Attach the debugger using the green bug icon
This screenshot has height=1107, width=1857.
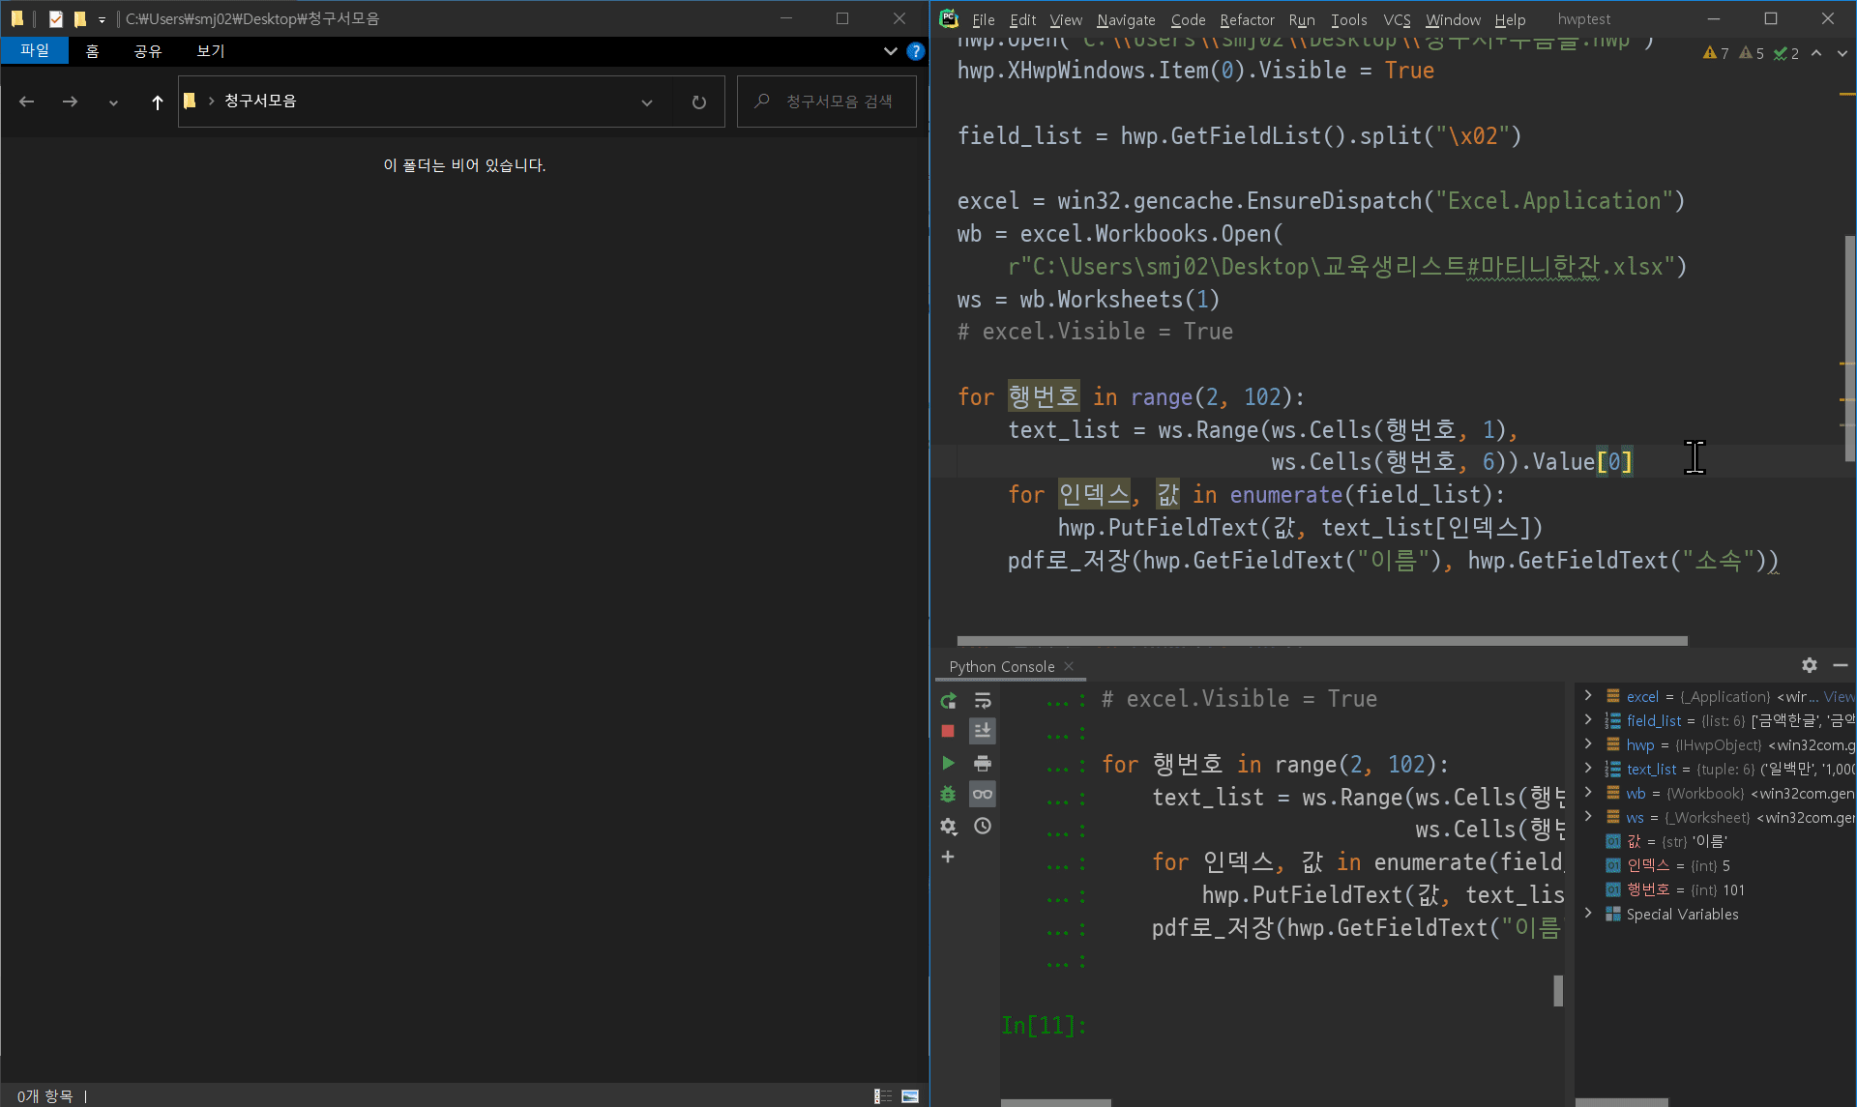point(948,794)
